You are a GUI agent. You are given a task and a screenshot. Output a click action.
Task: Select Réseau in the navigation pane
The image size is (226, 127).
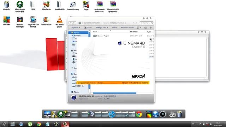75,92
